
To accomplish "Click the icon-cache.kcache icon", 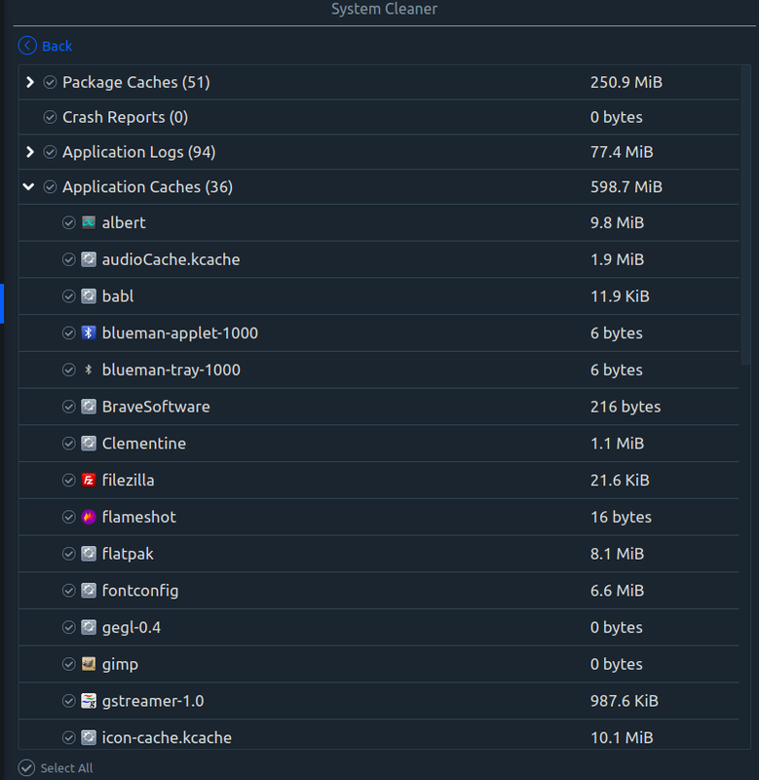I will click(89, 738).
